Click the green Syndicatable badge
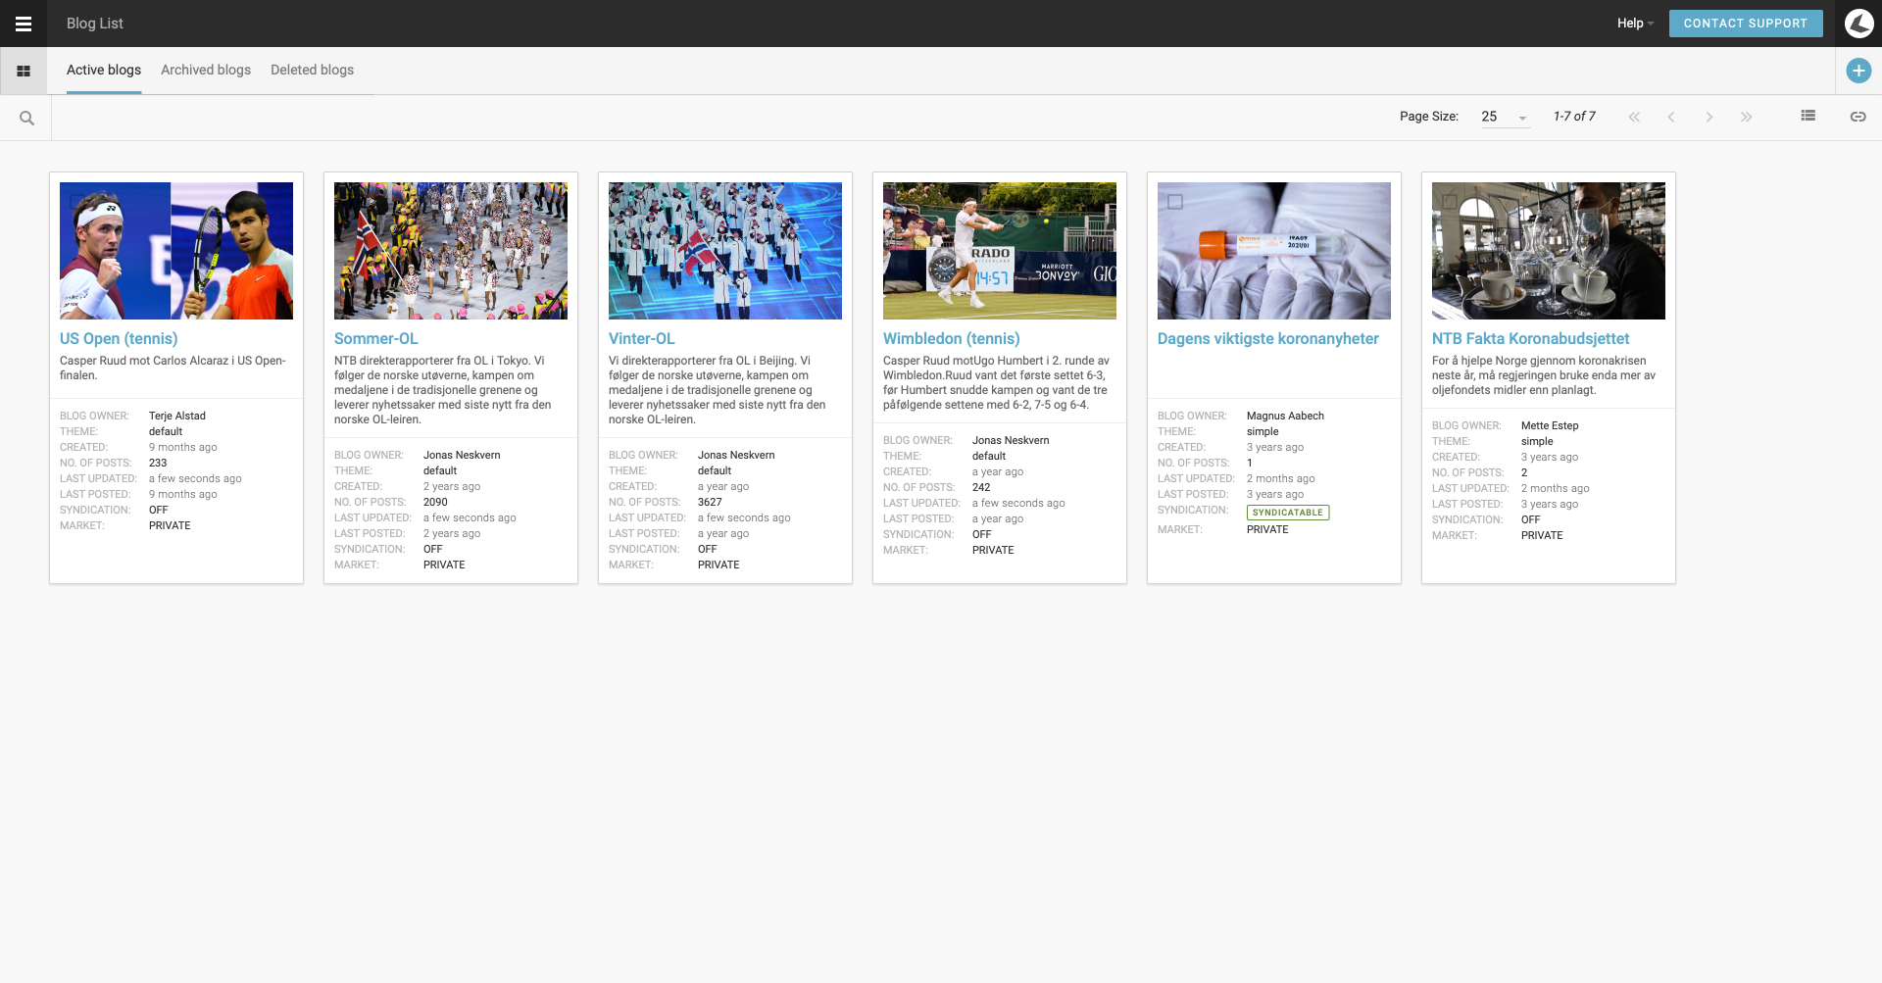 click(x=1287, y=513)
